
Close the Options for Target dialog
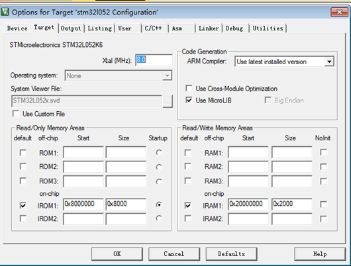coord(339,12)
